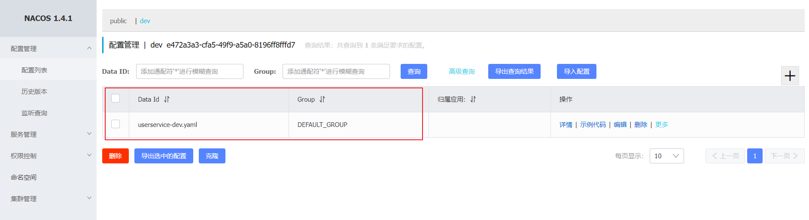Open the 编辑 link for userservice-dev.yaml
The image size is (809, 220).
pyautogui.click(x=620, y=125)
